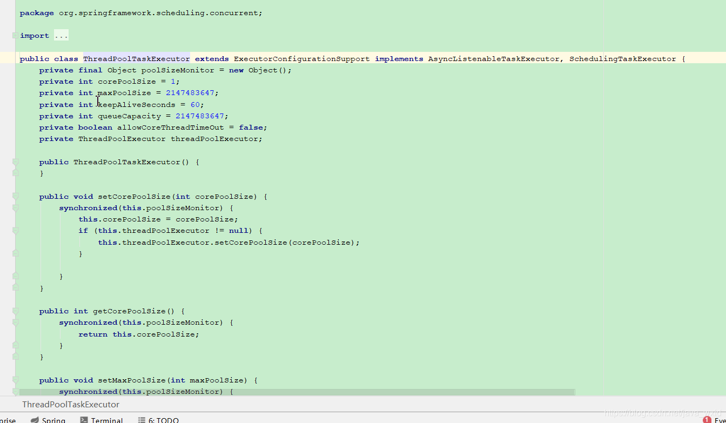The height and width of the screenshot is (423, 726).
Task: Open the 6: TODO tool window
Action: click(x=158, y=420)
